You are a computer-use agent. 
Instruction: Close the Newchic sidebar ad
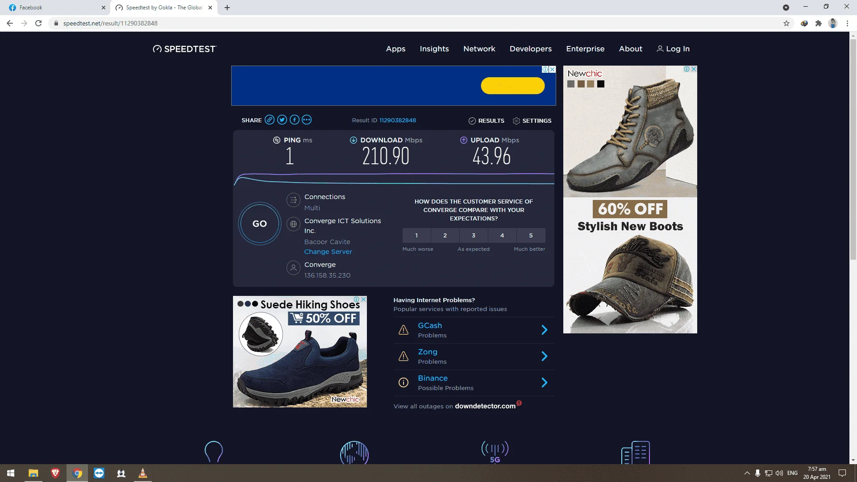click(x=694, y=69)
